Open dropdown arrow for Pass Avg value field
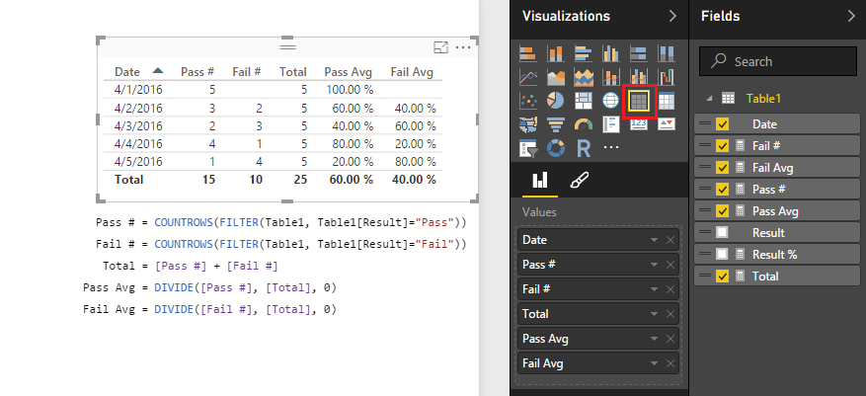 (x=655, y=339)
